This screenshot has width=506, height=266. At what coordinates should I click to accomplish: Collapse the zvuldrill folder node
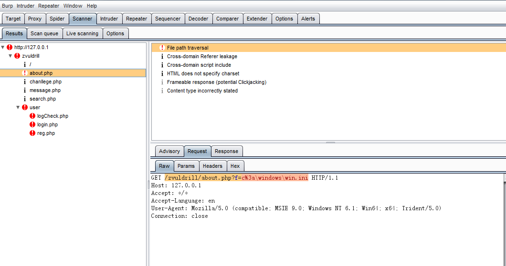(11, 56)
